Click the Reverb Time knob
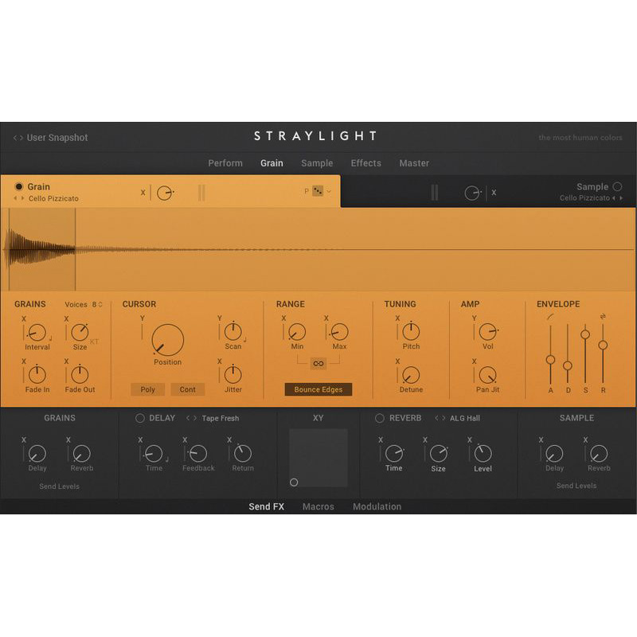This screenshot has width=637, height=637. click(x=393, y=454)
